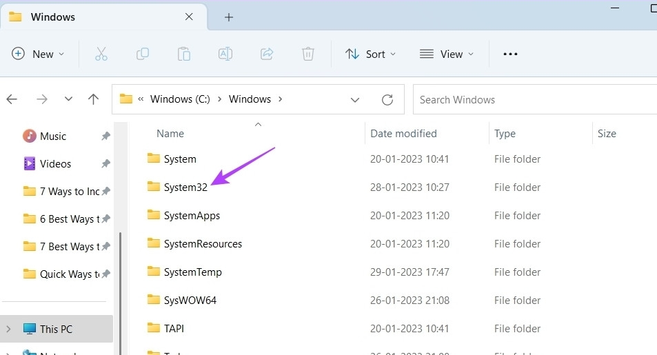Viewport: 657px width, 355px height.
Task: Click System32 date 28-01-2023 10:27
Action: click(x=410, y=187)
